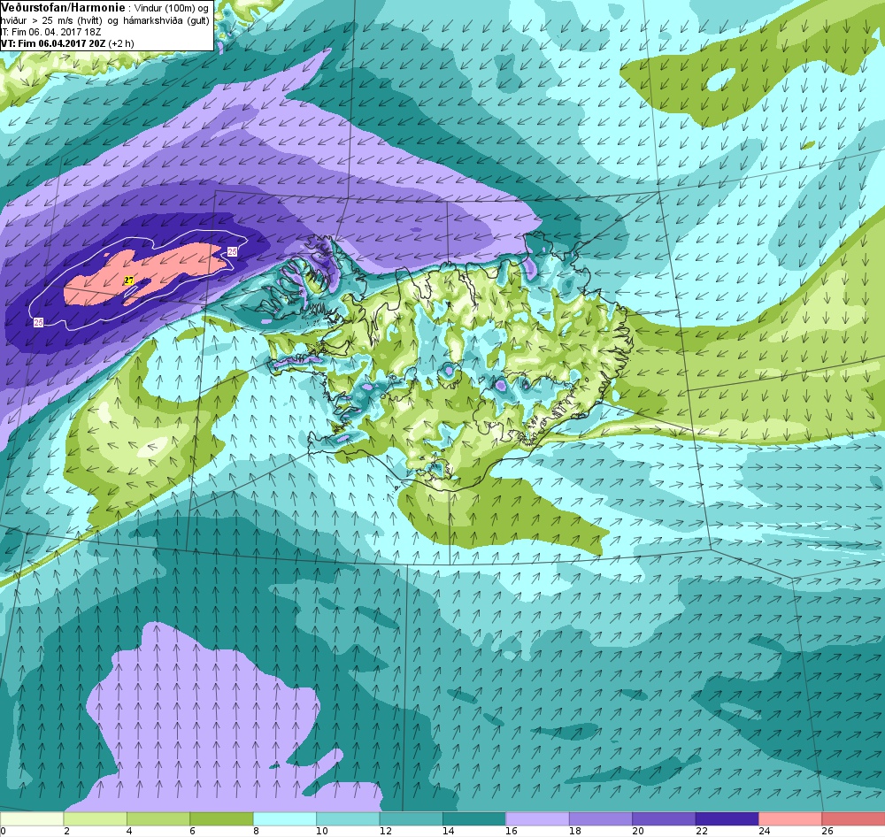Click the 2–4 m/s light green legend swatch
Screen dimensions: 885x837
(96, 818)
